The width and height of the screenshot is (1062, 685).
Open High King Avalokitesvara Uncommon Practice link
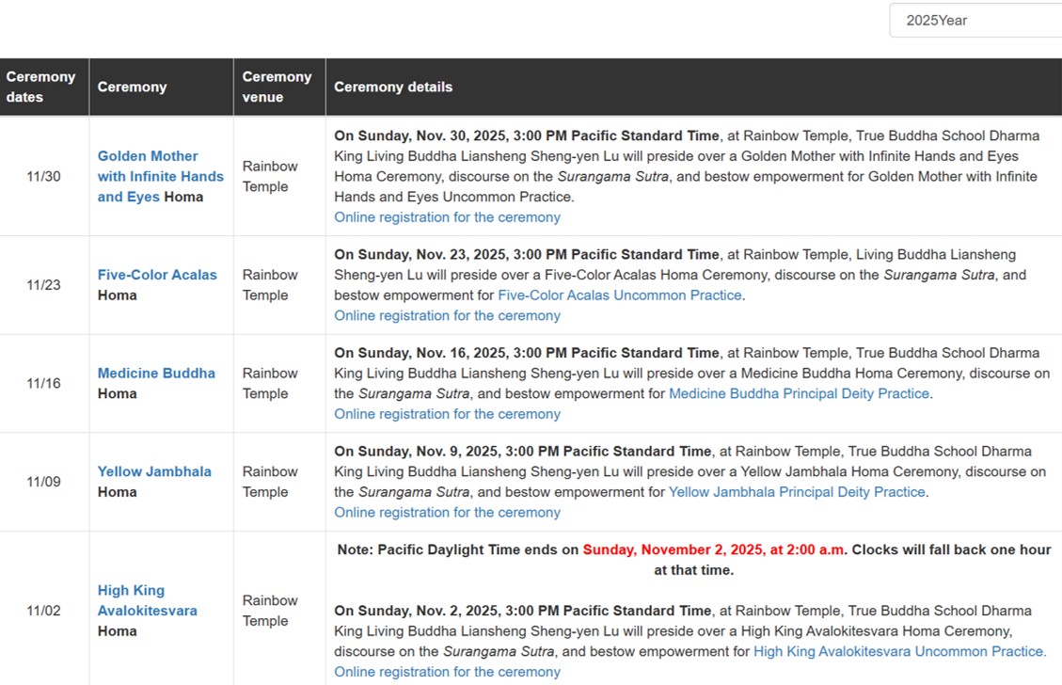coord(898,651)
